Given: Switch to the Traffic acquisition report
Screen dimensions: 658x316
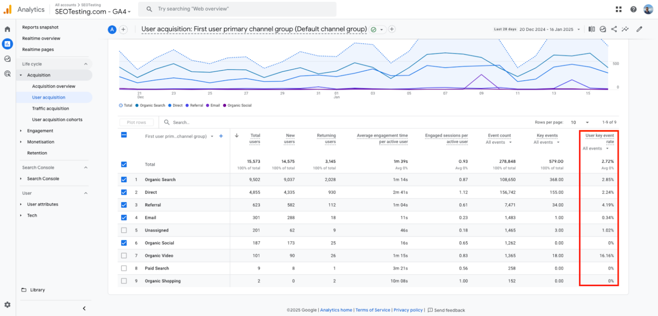Looking at the screenshot, I should (51, 108).
